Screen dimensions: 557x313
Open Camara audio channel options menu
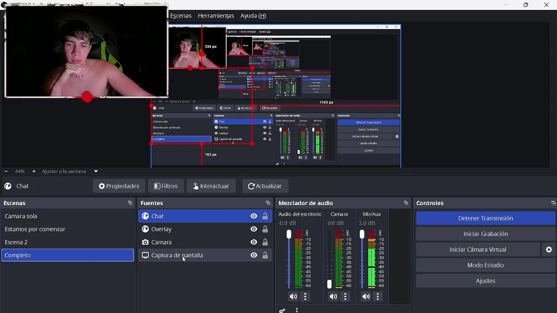pyautogui.click(x=345, y=296)
